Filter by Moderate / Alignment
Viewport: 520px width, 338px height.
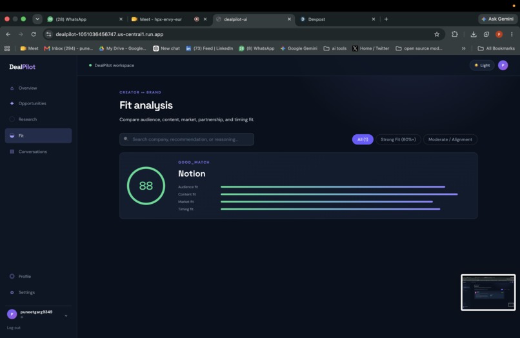tap(450, 139)
